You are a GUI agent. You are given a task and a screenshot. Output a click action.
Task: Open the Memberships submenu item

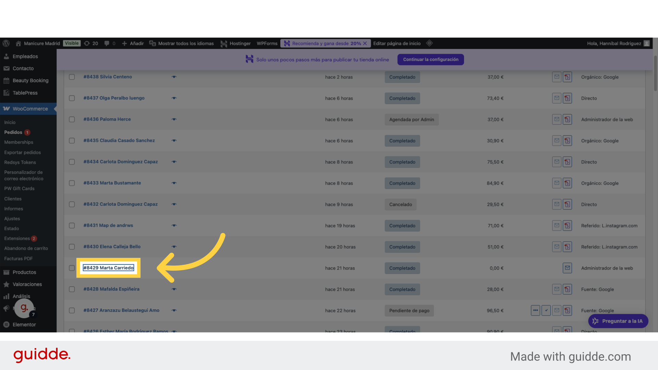point(19,142)
